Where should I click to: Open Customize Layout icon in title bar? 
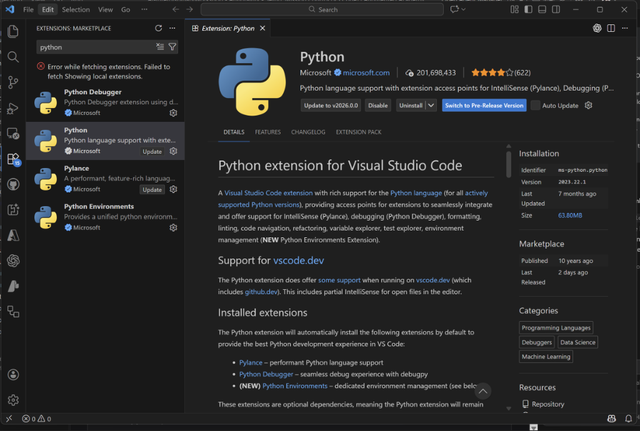[514, 9]
